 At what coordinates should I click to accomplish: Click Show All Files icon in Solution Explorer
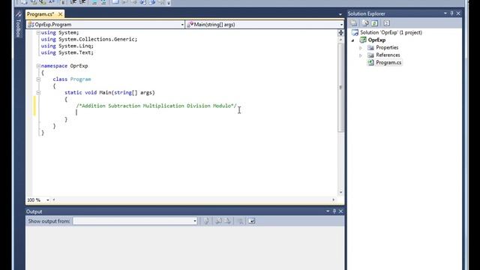coord(365,23)
